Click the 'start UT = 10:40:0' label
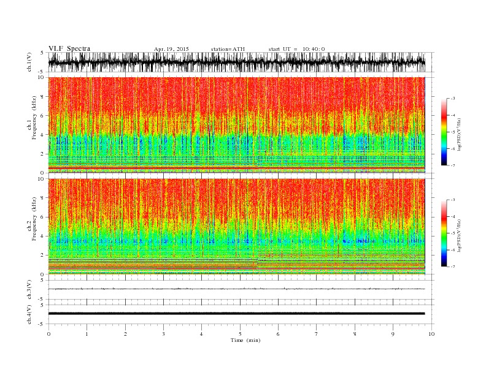 tap(296, 49)
